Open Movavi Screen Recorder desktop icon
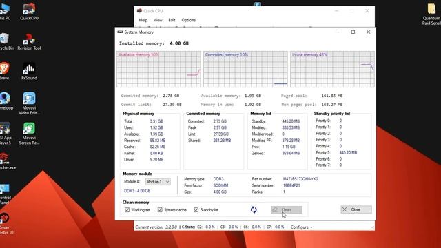This screenshot has width=441, height=248. pyautogui.click(x=29, y=134)
